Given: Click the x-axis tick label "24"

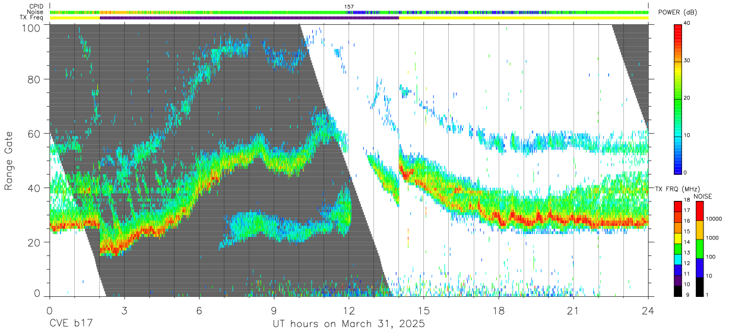Looking at the screenshot, I should (x=648, y=311).
